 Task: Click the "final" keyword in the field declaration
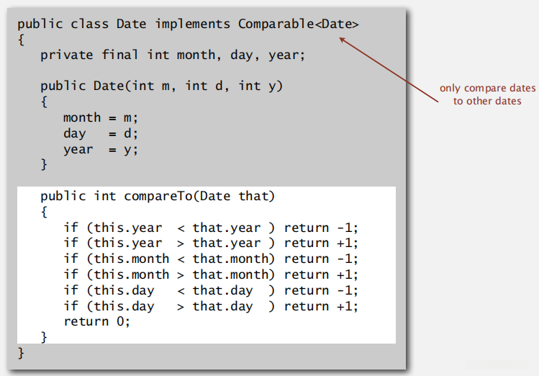(x=119, y=55)
